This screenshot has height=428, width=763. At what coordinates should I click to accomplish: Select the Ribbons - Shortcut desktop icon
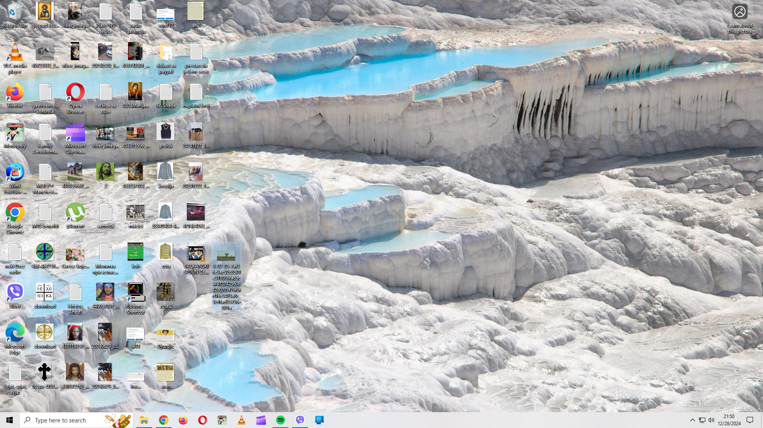[136, 299]
